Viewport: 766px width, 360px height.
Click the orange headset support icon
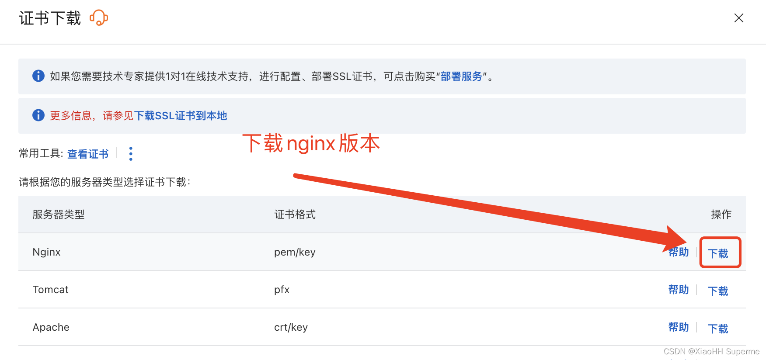99,18
